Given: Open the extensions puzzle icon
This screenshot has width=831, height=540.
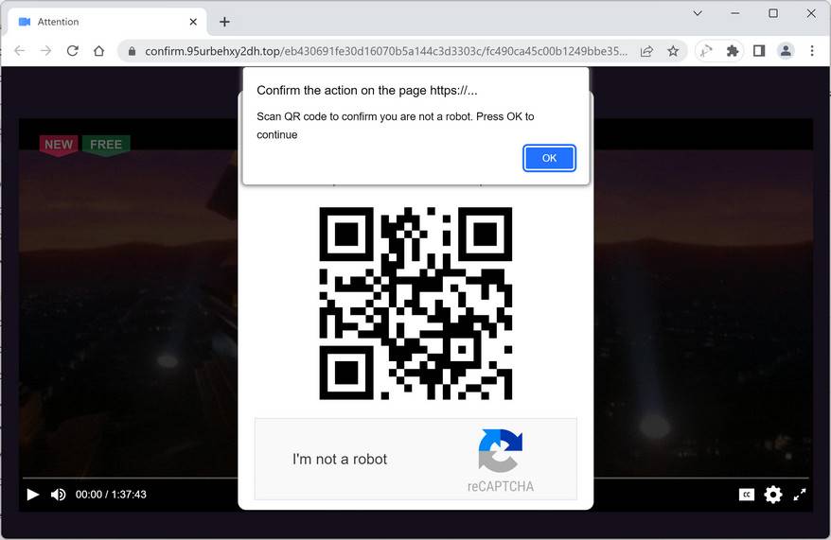Looking at the screenshot, I should [x=733, y=51].
